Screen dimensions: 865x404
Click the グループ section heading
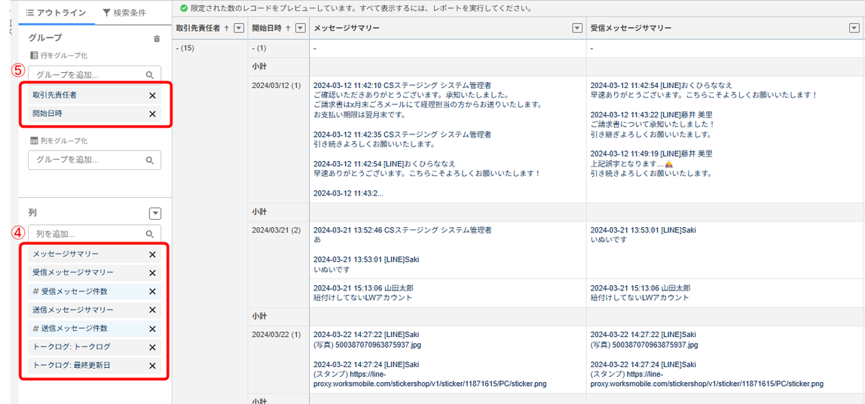point(45,38)
